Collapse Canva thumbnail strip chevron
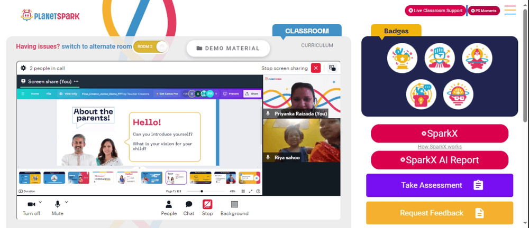 140,167
